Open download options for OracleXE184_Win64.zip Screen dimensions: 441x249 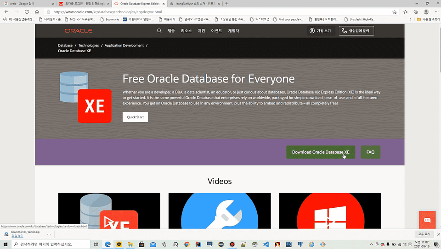(x=49, y=234)
